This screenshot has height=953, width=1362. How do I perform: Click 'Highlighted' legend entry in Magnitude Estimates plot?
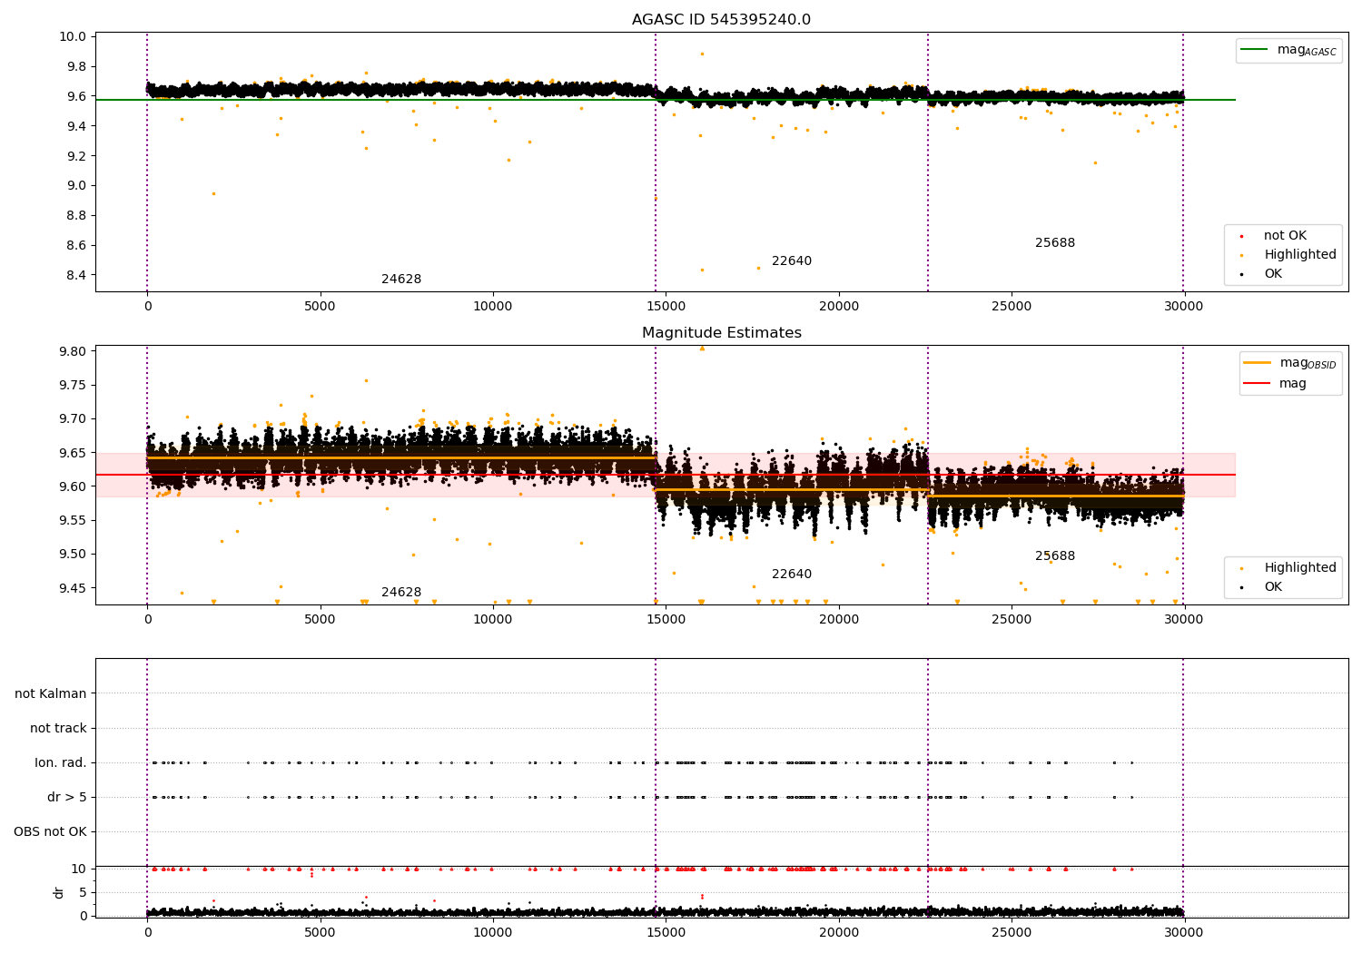point(1300,568)
